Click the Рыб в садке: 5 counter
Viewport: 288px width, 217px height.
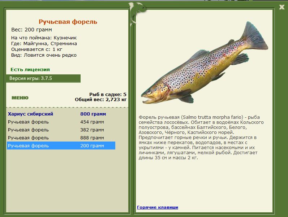(x=108, y=94)
